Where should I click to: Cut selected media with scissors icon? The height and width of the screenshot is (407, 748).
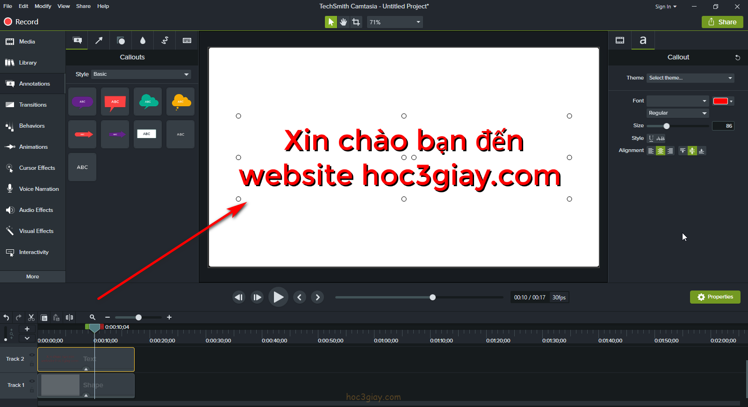31,318
